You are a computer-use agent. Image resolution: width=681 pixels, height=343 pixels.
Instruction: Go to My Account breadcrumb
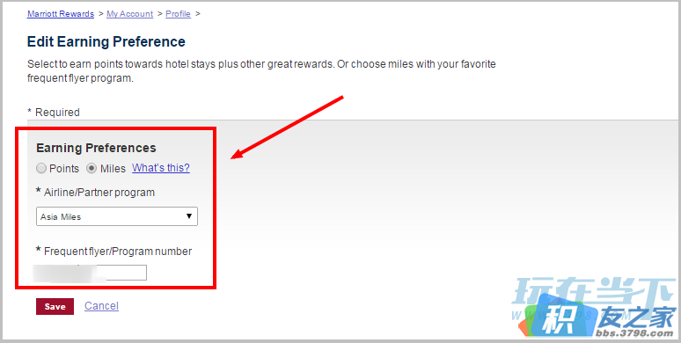[130, 14]
